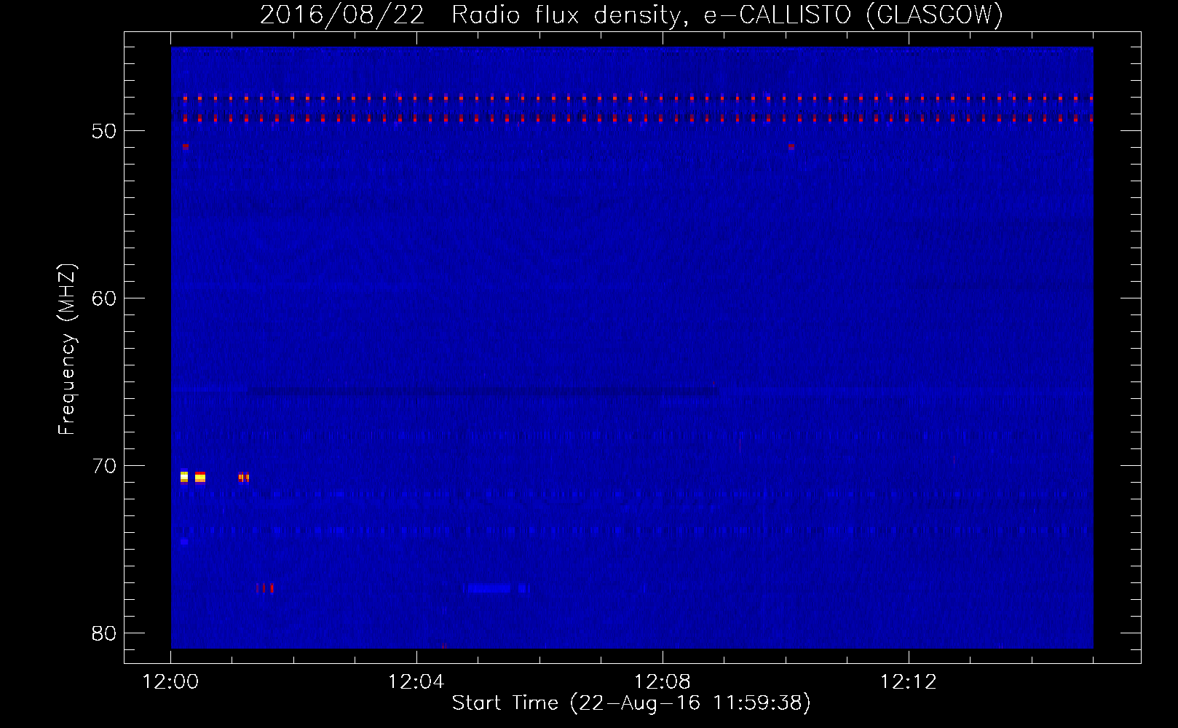
Task: Click the 80 MHz frequency tick label
Action: [x=104, y=633]
